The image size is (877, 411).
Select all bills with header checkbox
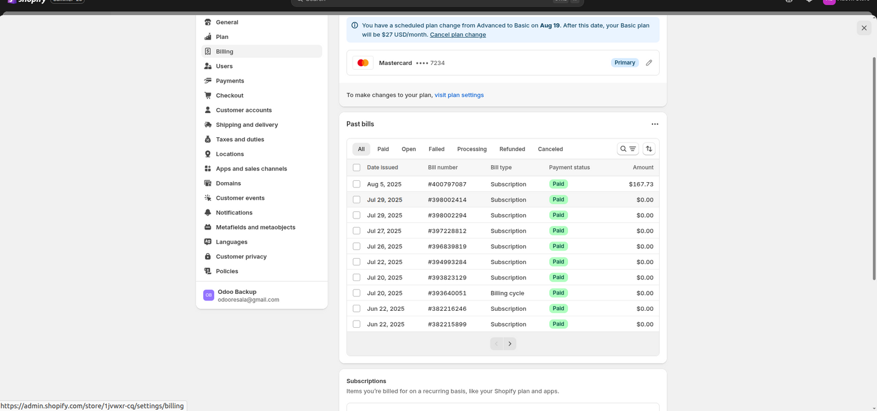pos(356,168)
